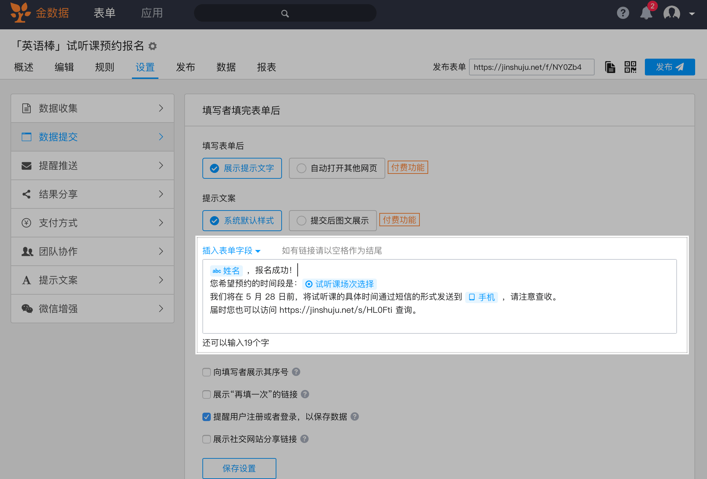This screenshot has width=707, height=479.
Task: Click the QR code icon
Action: tap(630, 67)
